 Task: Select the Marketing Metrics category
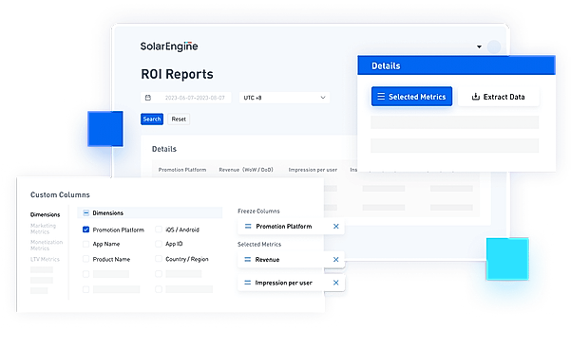tap(44, 229)
